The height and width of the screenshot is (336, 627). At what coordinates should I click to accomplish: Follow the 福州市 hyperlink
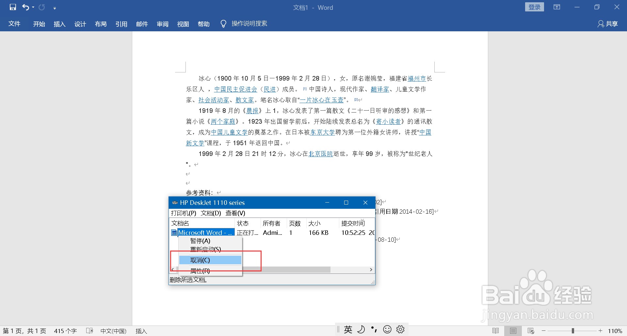coord(417,79)
